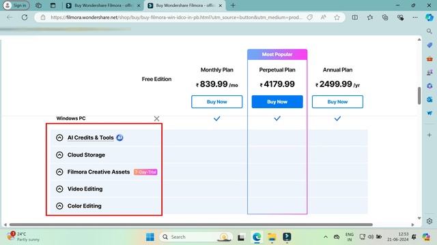This screenshot has width=437, height=245.
Task: Expand the Filmora Creative Assets row
Action: [59, 172]
